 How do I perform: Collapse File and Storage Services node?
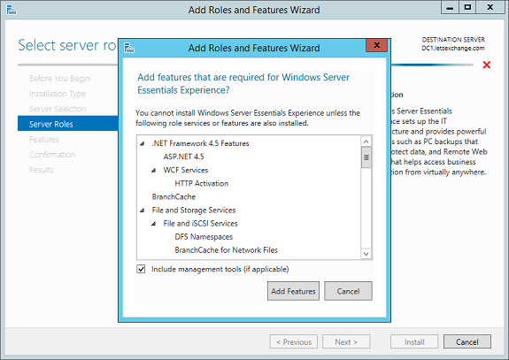pyautogui.click(x=143, y=211)
